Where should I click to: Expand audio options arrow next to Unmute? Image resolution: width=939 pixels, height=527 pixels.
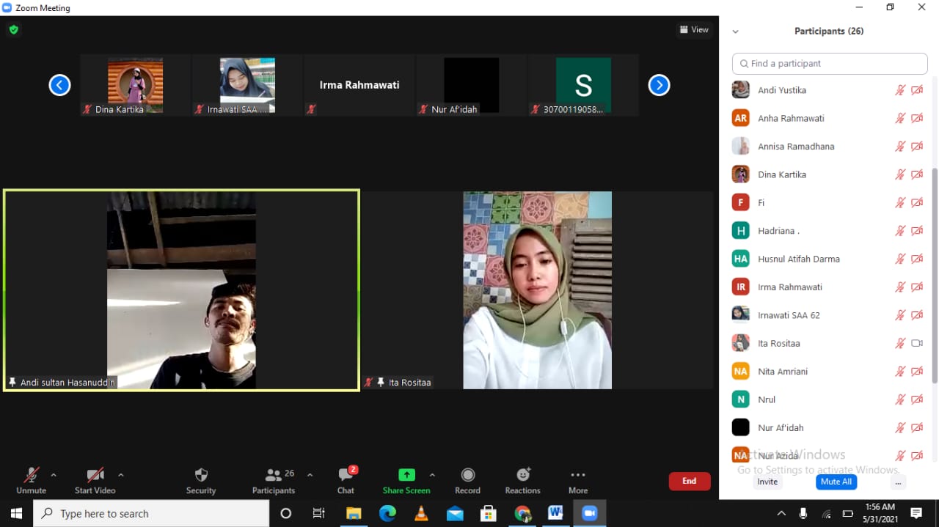52,474
